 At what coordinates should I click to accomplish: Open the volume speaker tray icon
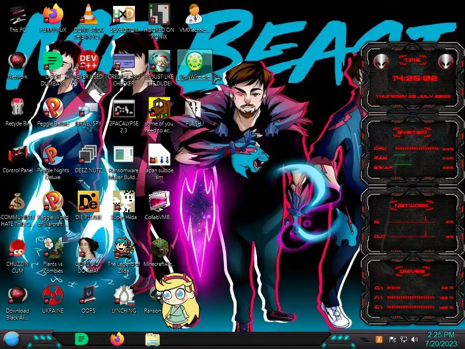click(414, 339)
